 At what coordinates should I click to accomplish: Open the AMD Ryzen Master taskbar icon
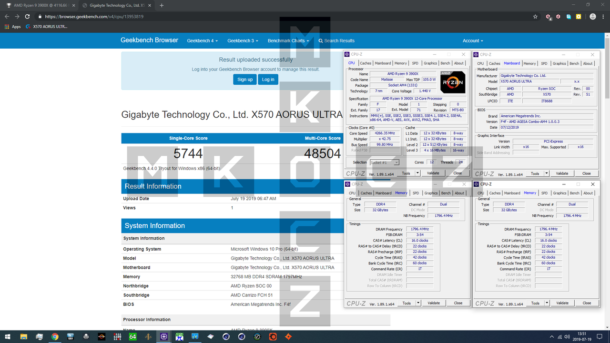(x=102, y=336)
